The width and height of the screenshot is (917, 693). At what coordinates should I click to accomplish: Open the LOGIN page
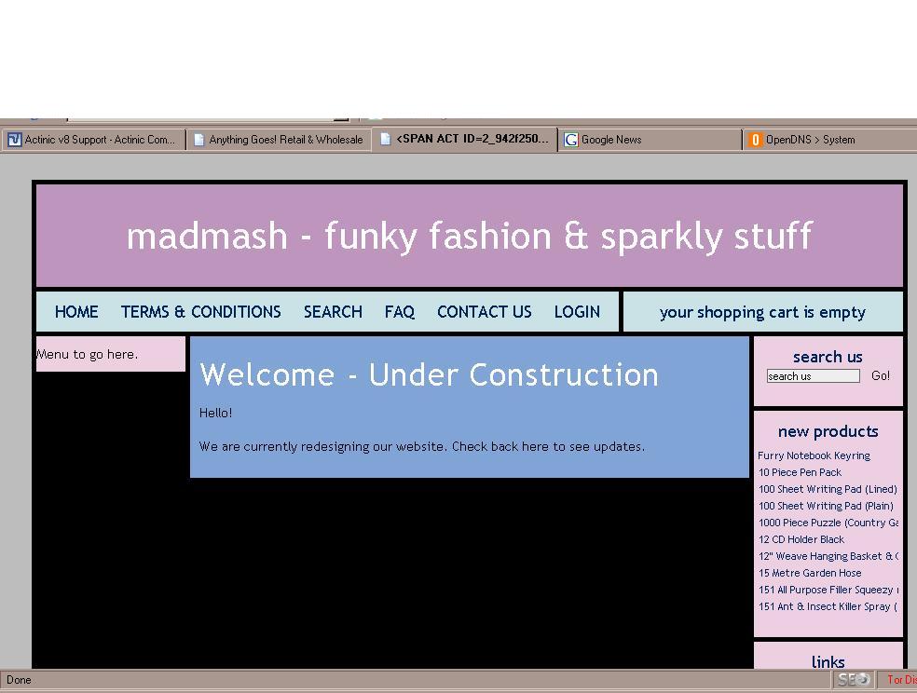pos(577,312)
